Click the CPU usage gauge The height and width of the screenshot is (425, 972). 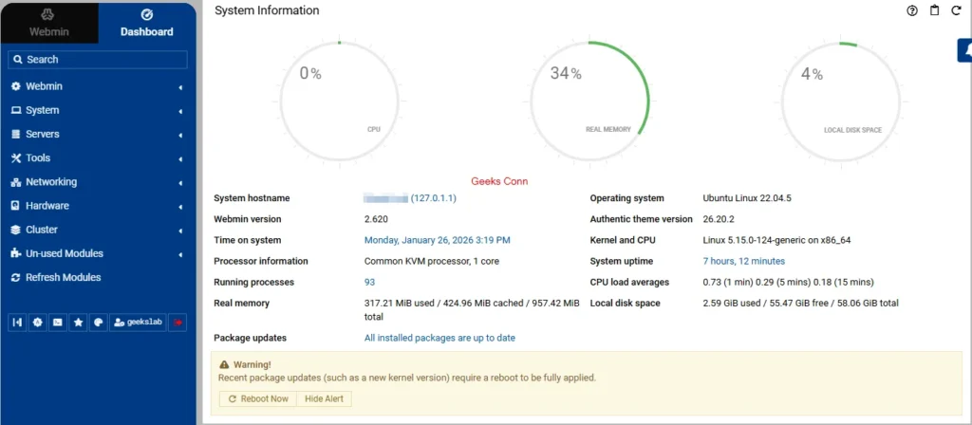(339, 101)
